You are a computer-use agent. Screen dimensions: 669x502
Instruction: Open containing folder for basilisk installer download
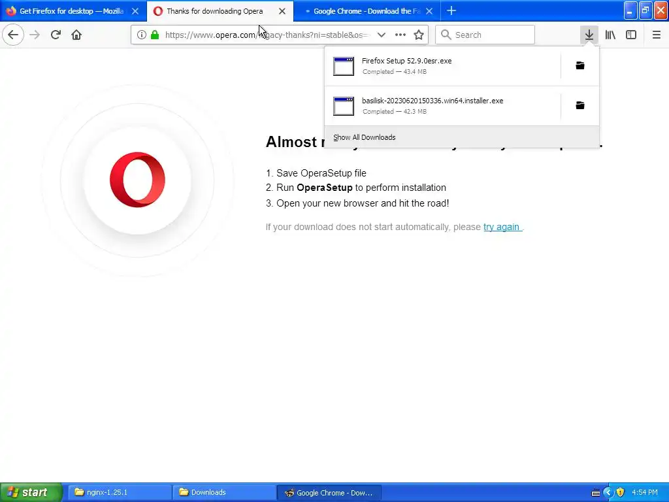coord(580,105)
